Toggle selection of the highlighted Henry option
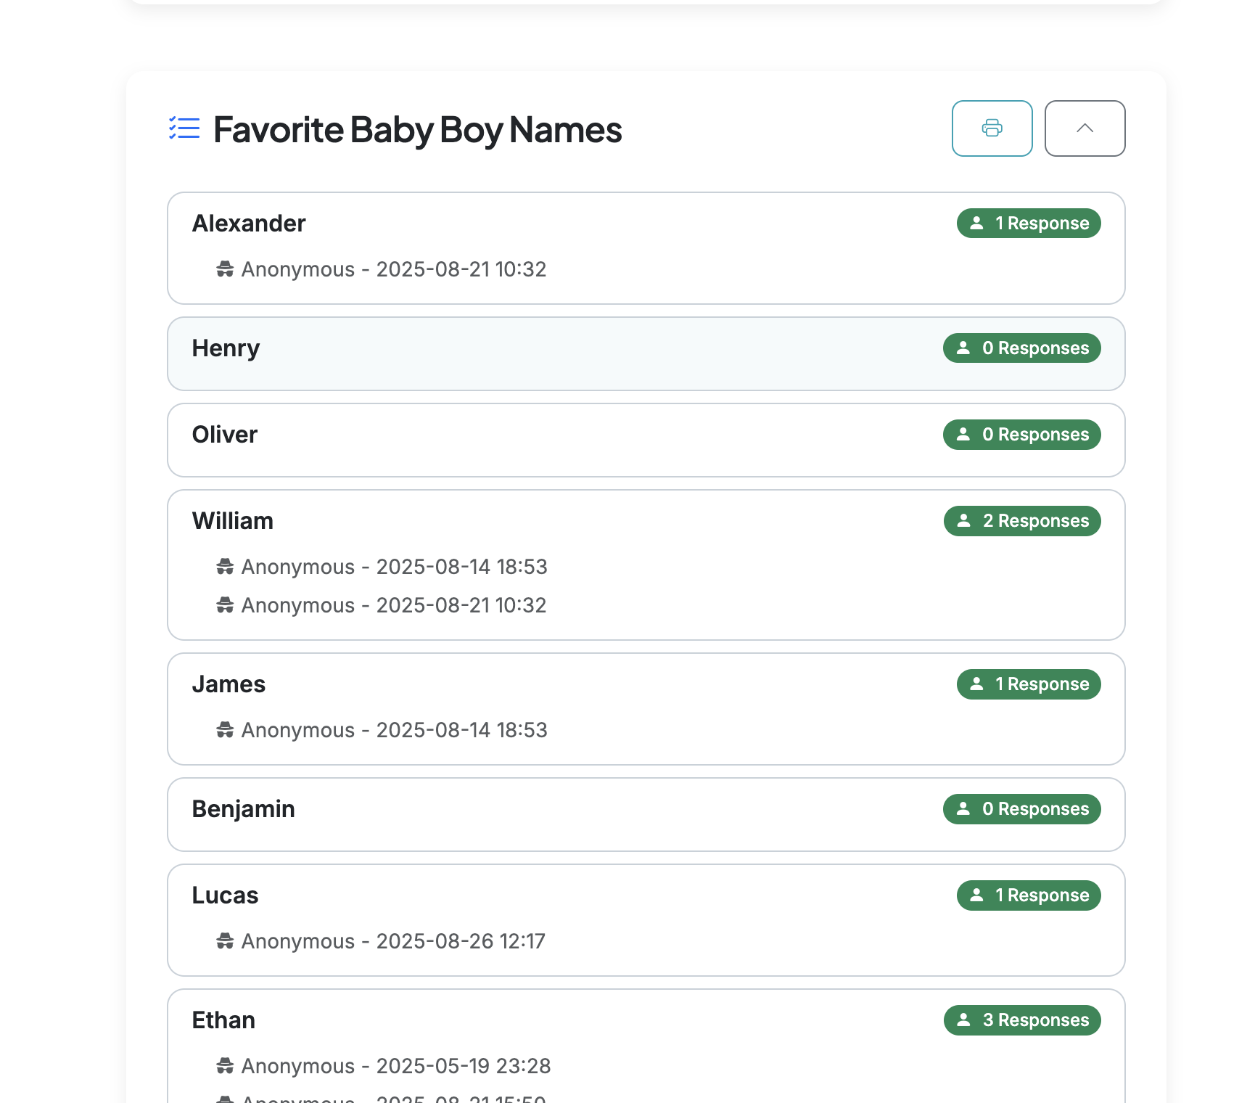 click(645, 353)
